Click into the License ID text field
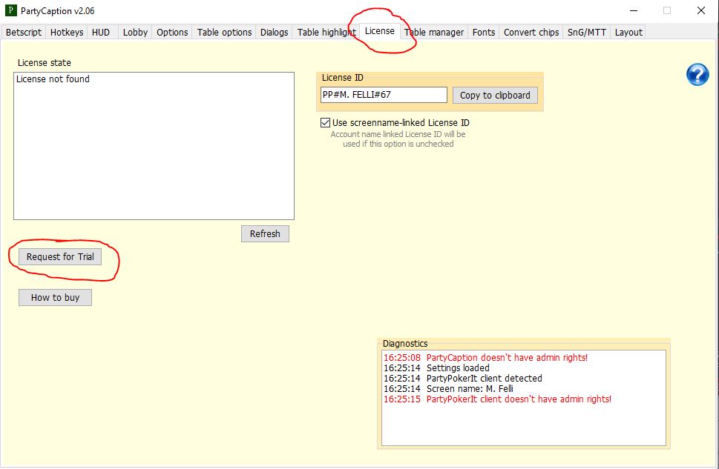The width and height of the screenshot is (719, 469). pyautogui.click(x=384, y=95)
